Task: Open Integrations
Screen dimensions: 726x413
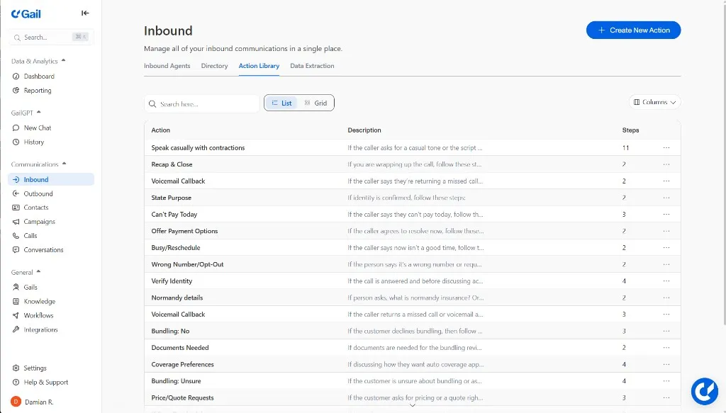Action: pyautogui.click(x=40, y=329)
